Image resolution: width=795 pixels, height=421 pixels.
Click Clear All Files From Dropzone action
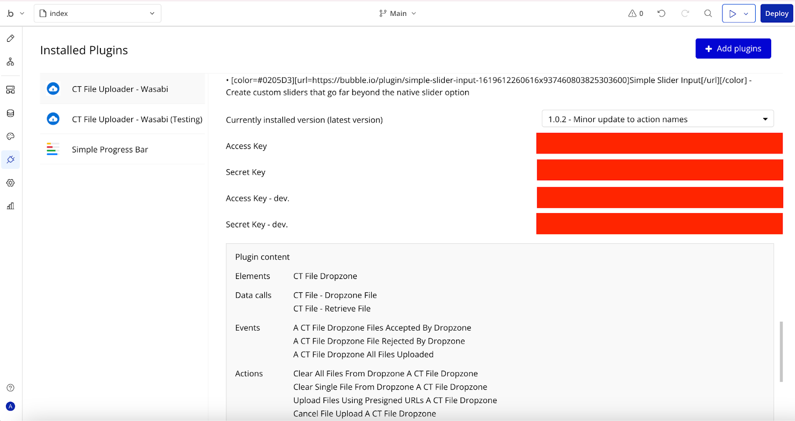(x=386, y=373)
